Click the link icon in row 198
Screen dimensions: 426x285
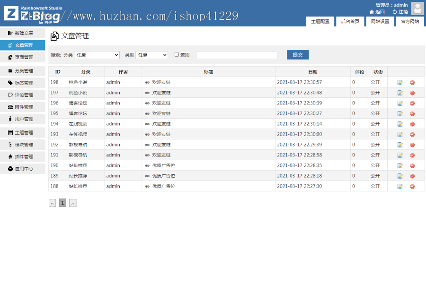[x=147, y=82]
